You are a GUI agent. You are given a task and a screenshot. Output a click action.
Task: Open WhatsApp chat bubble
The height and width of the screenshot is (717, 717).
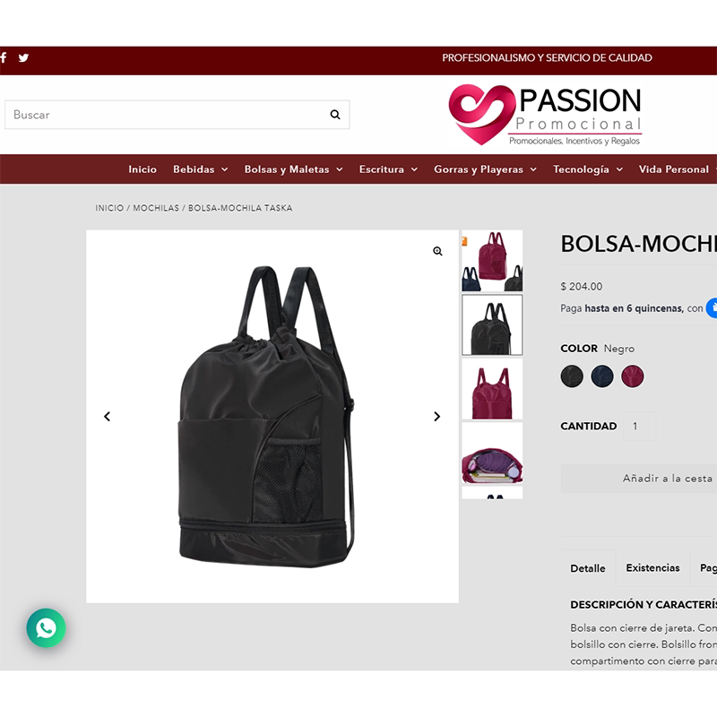point(47,628)
